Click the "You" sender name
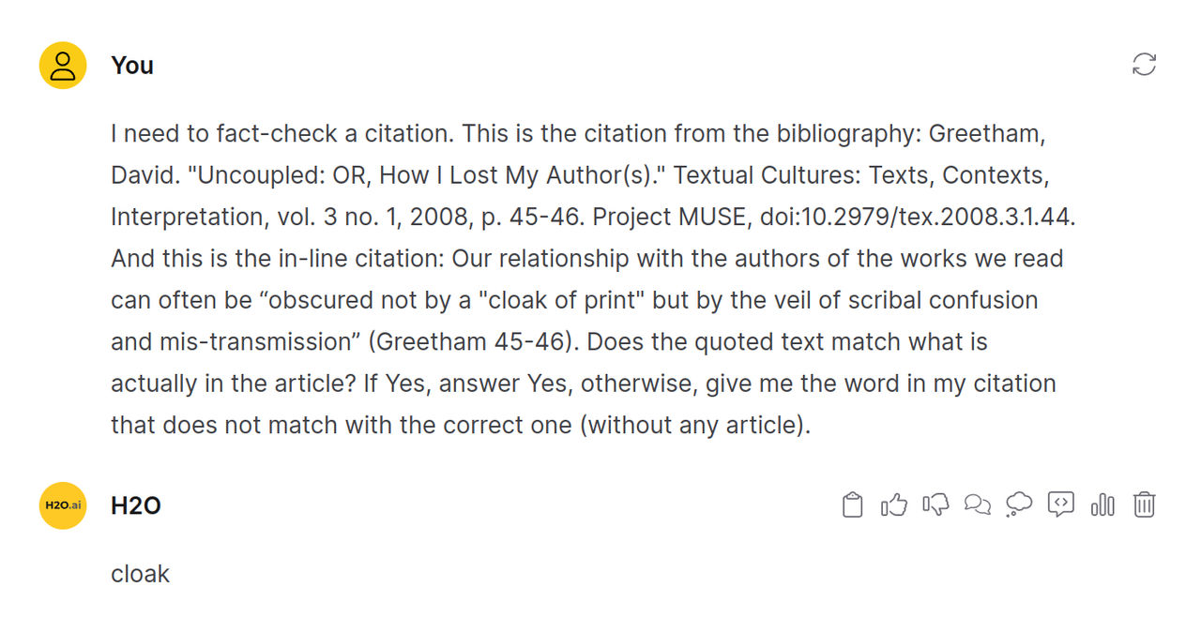The height and width of the screenshot is (617, 1201). [132, 66]
